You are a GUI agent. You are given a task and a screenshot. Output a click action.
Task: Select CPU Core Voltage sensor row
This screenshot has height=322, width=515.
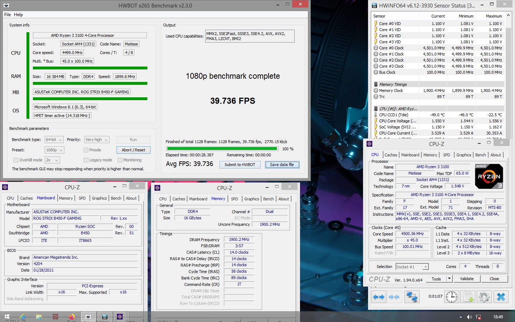(x=438, y=121)
